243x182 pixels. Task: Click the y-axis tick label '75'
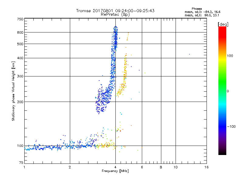tap(21, 163)
